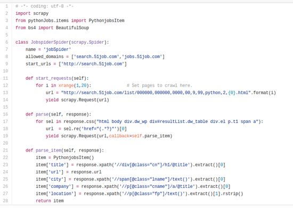Click the PythonjobsItem import on line 3
The image size is (293, 208).
[x=107, y=21]
